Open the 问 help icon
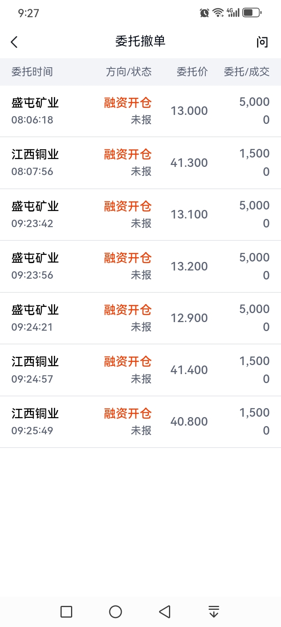 pos(262,42)
